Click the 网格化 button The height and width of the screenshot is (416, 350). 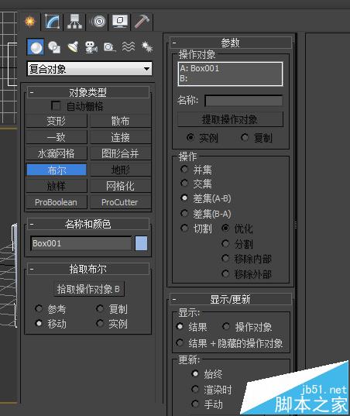point(120,186)
